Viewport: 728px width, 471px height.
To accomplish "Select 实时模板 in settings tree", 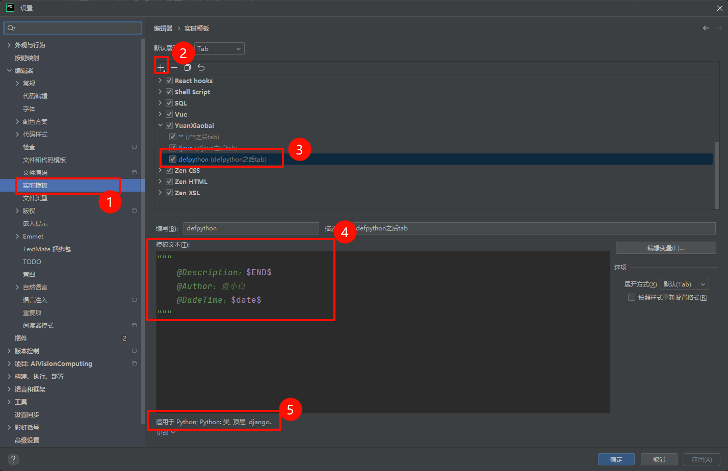I will coord(35,185).
